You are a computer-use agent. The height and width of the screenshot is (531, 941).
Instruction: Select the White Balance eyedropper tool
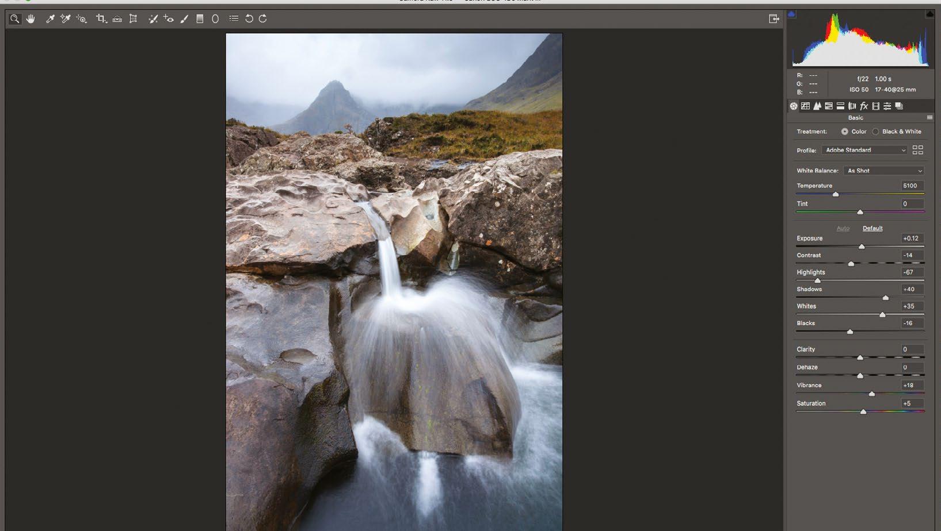point(50,19)
